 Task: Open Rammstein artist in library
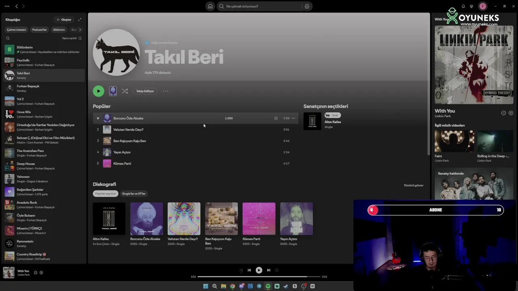tap(44, 244)
